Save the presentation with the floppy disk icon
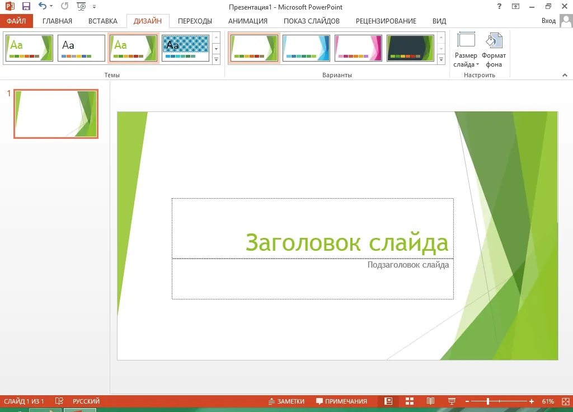Viewport: 573px width, 412px height. coord(26,6)
